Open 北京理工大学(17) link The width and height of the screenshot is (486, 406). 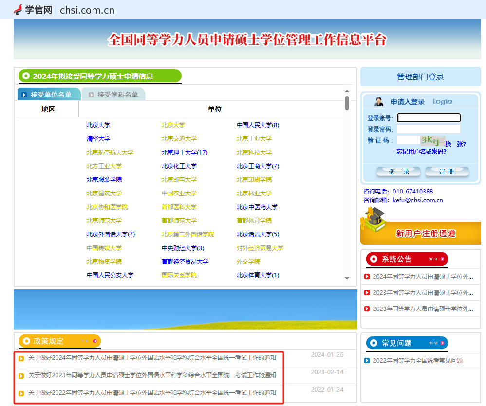coord(185,152)
